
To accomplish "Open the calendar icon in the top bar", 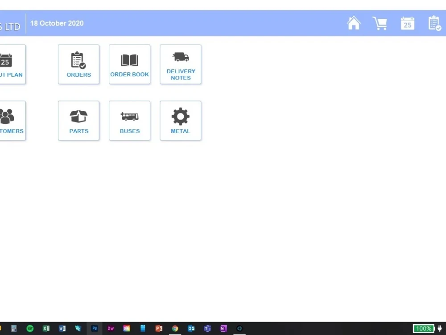I will click(x=407, y=23).
